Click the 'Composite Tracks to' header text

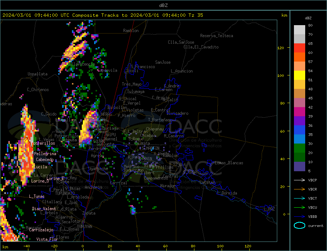pos(100,15)
